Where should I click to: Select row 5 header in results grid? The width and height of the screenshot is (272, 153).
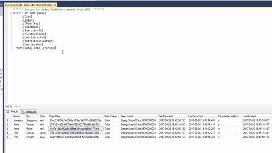pos(8,137)
